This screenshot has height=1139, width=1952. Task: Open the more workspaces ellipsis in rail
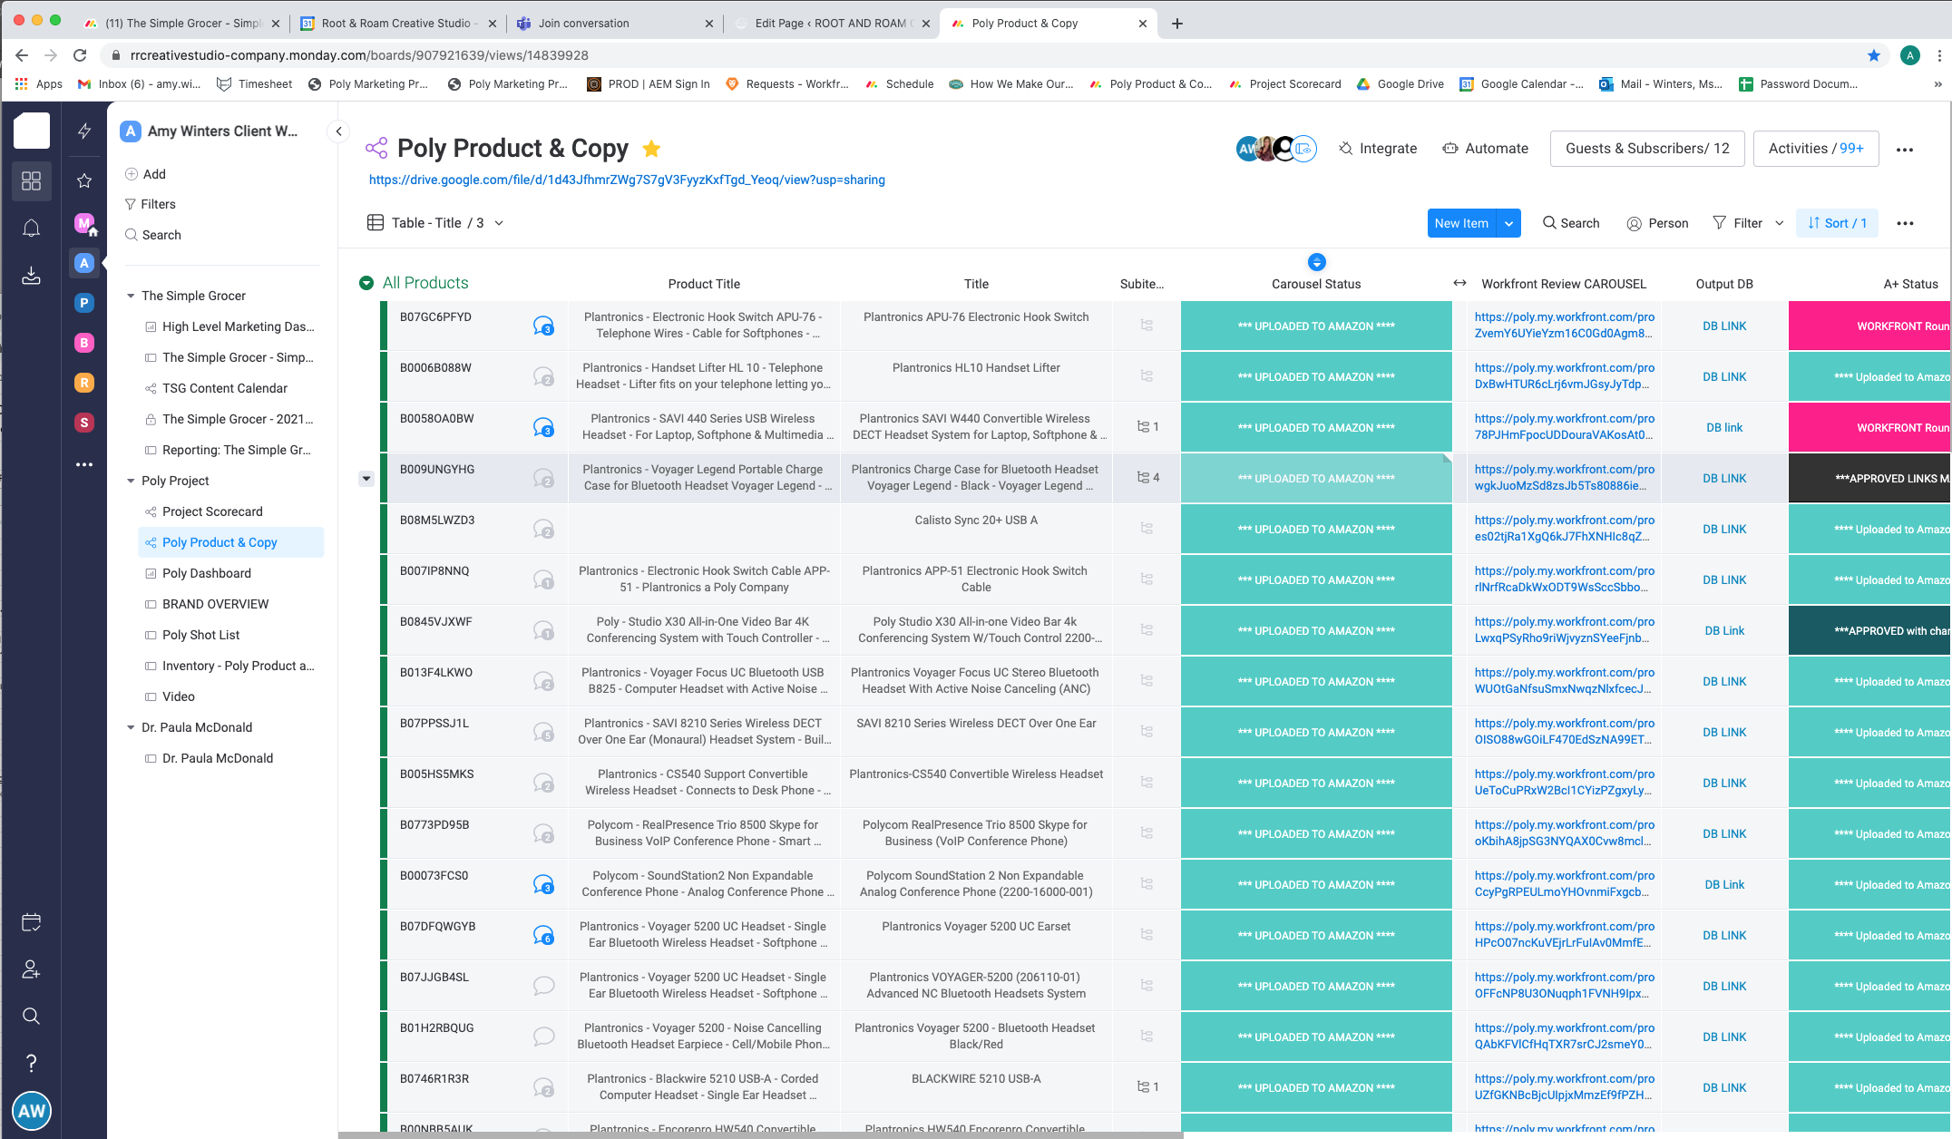(x=84, y=464)
